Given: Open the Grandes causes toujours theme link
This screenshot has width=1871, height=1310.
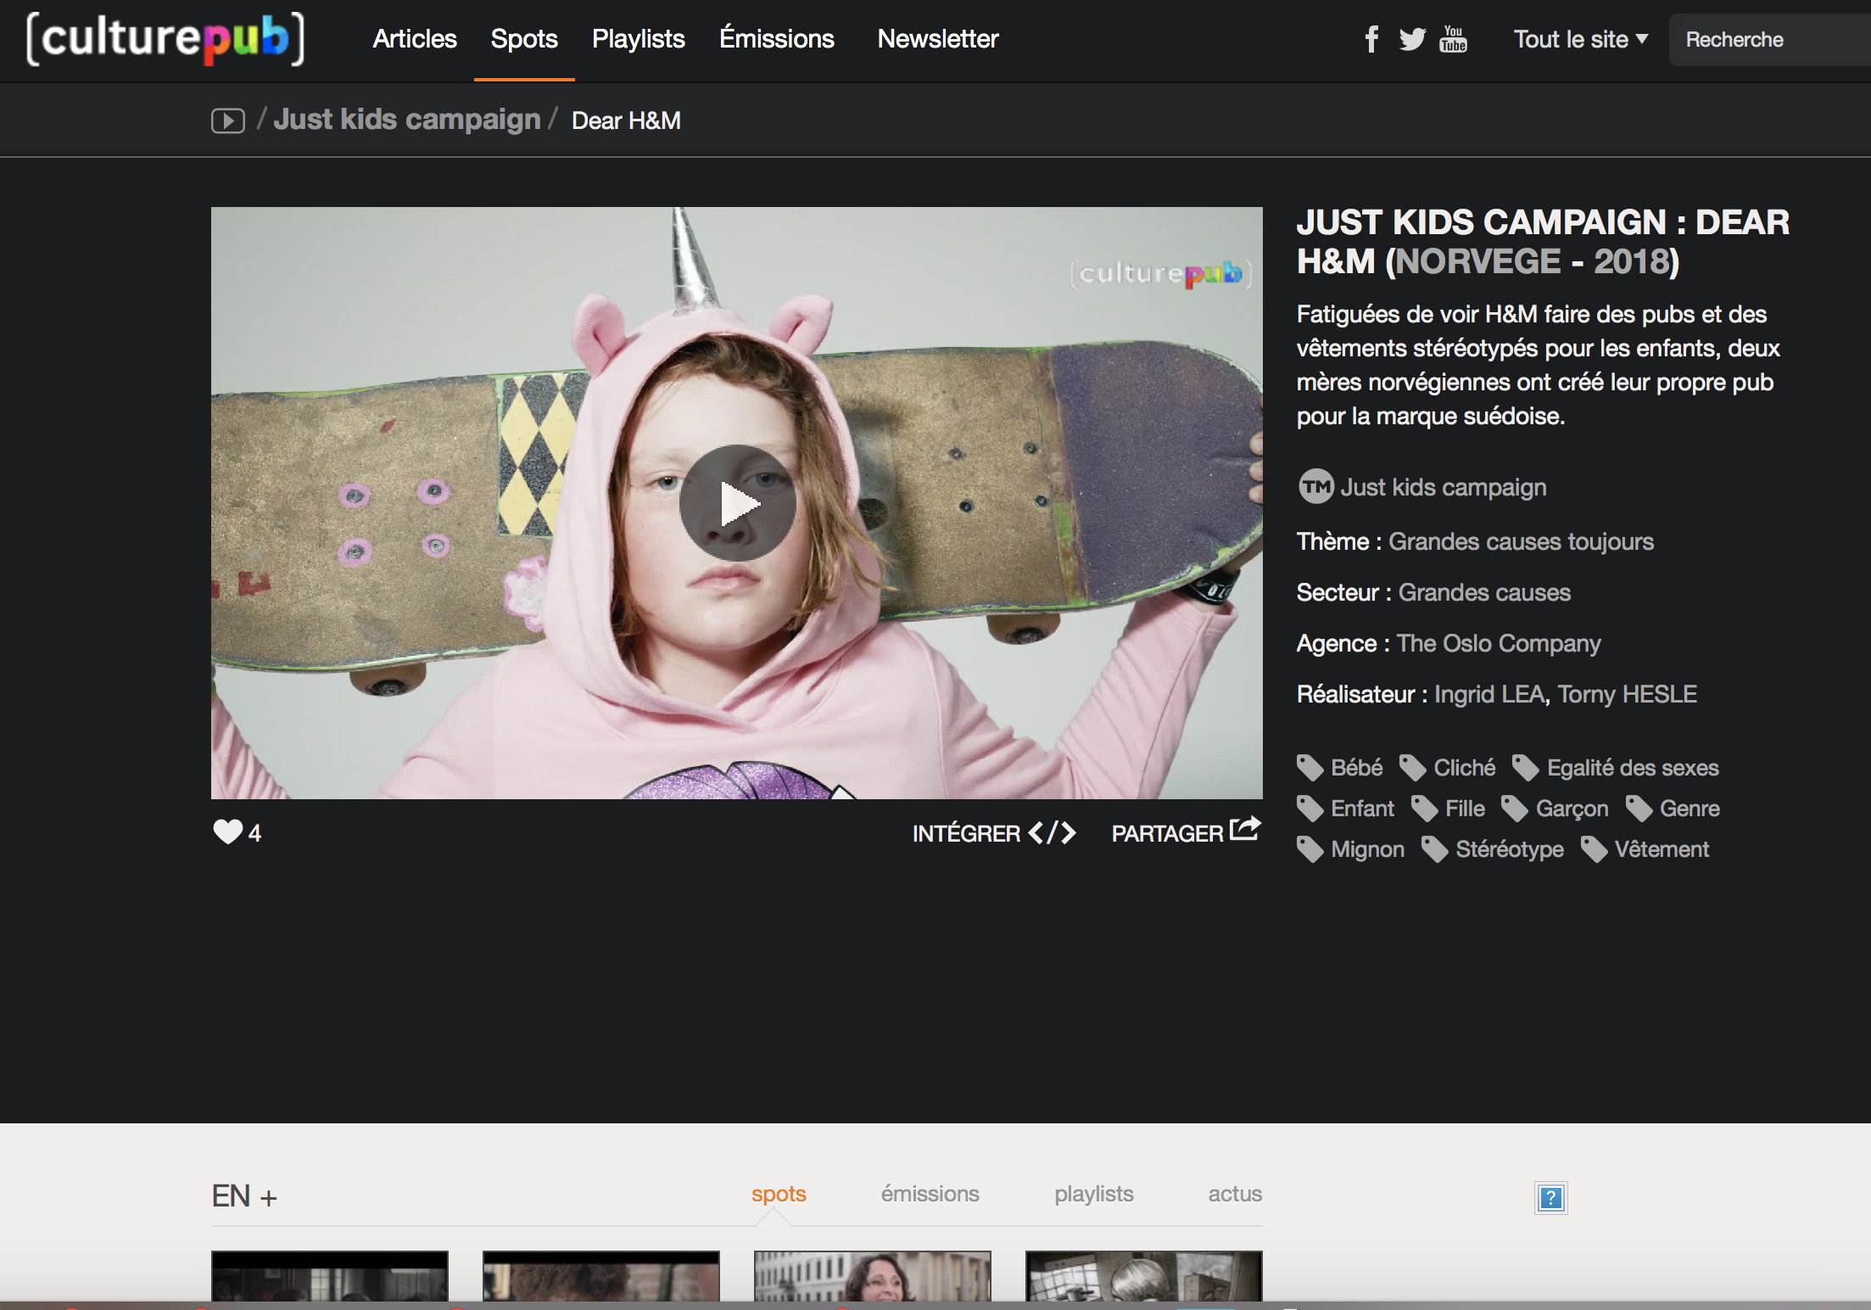Looking at the screenshot, I should coord(1521,541).
